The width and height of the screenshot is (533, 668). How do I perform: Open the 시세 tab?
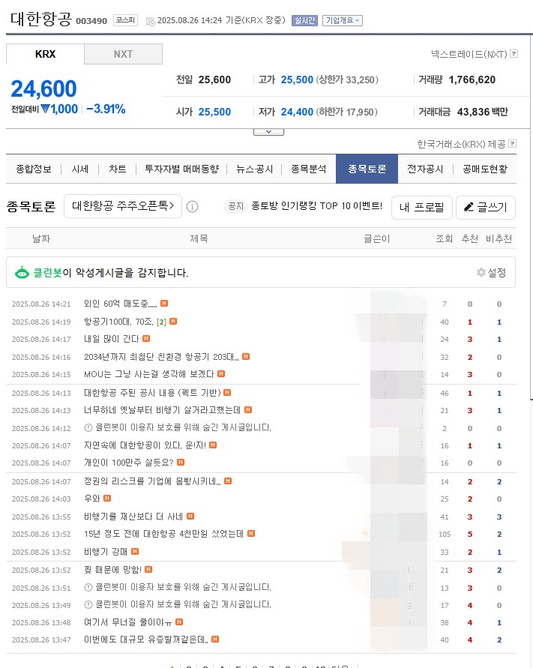coord(80,169)
